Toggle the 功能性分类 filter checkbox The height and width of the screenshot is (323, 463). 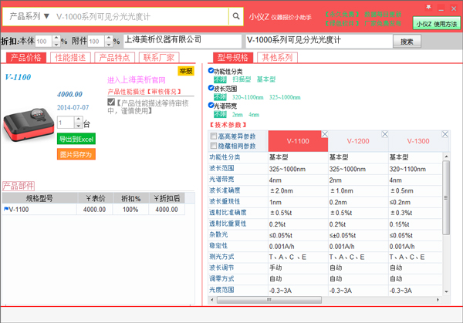pyautogui.click(x=211, y=71)
